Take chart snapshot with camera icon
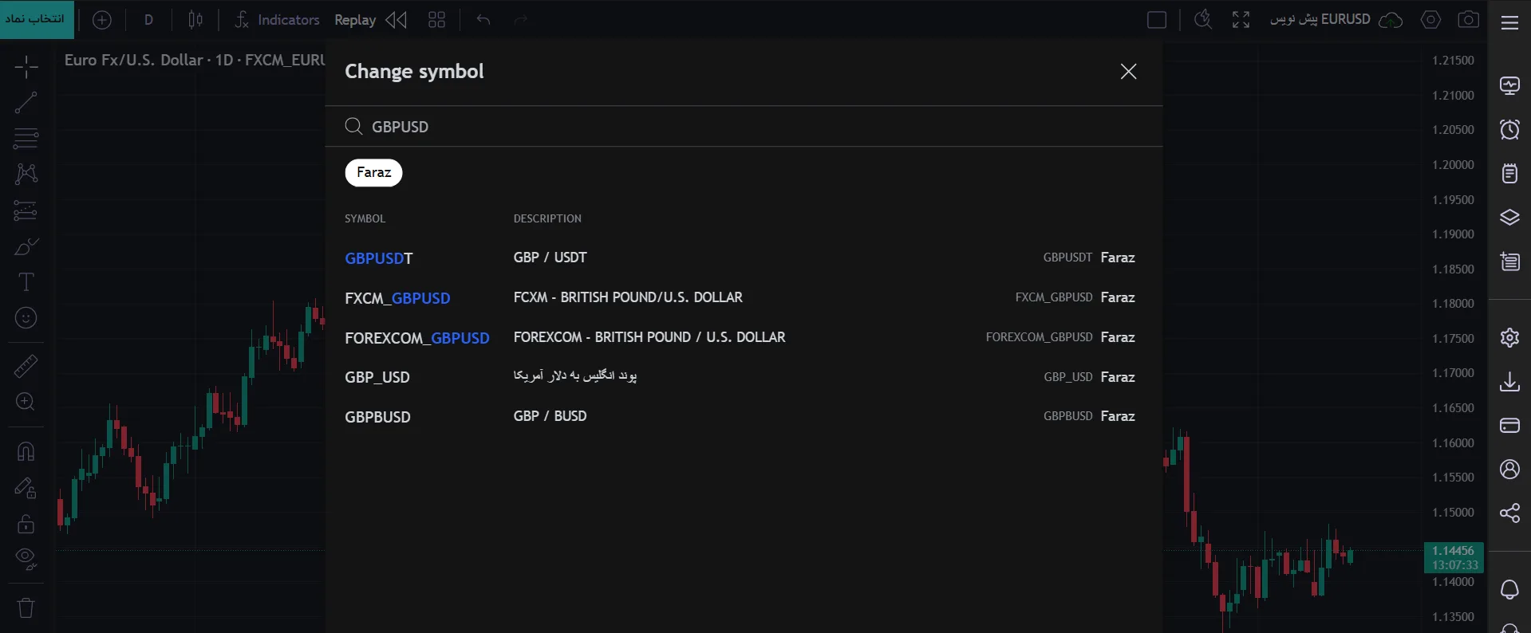1531x633 pixels. [1469, 20]
